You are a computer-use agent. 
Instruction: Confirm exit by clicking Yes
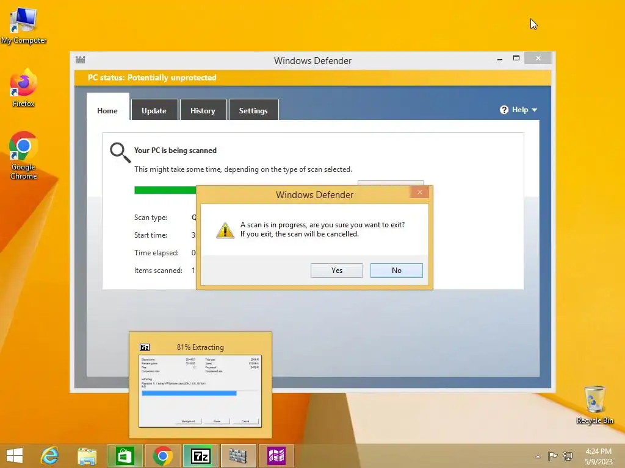(x=337, y=271)
